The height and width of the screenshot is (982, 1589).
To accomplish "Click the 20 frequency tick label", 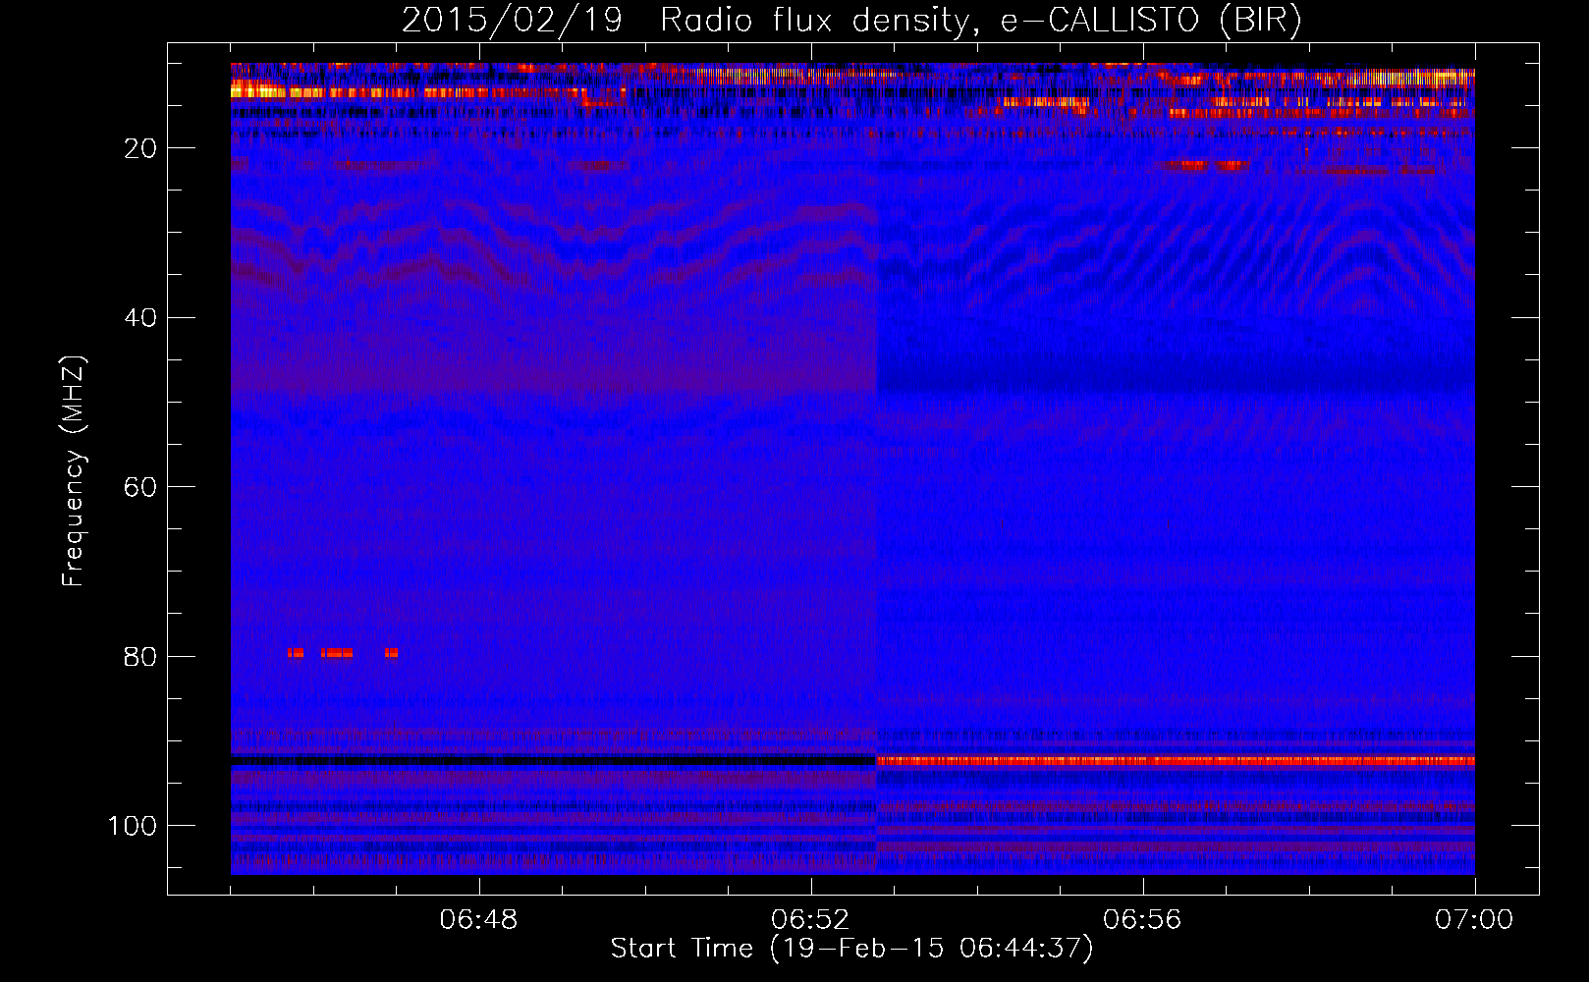I will point(140,148).
